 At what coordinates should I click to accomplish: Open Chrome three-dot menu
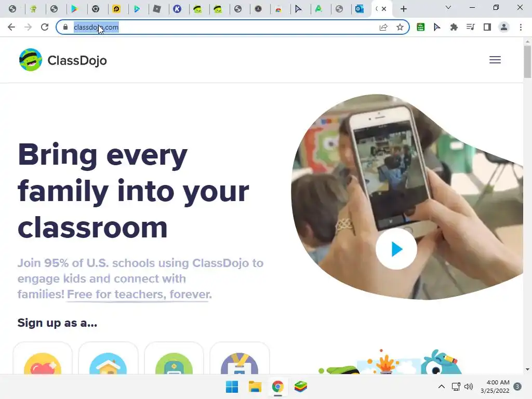[x=521, y=27]
